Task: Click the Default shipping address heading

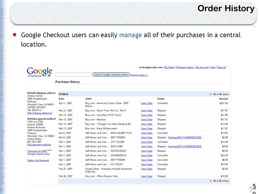Action: click(x=42, y=93)
